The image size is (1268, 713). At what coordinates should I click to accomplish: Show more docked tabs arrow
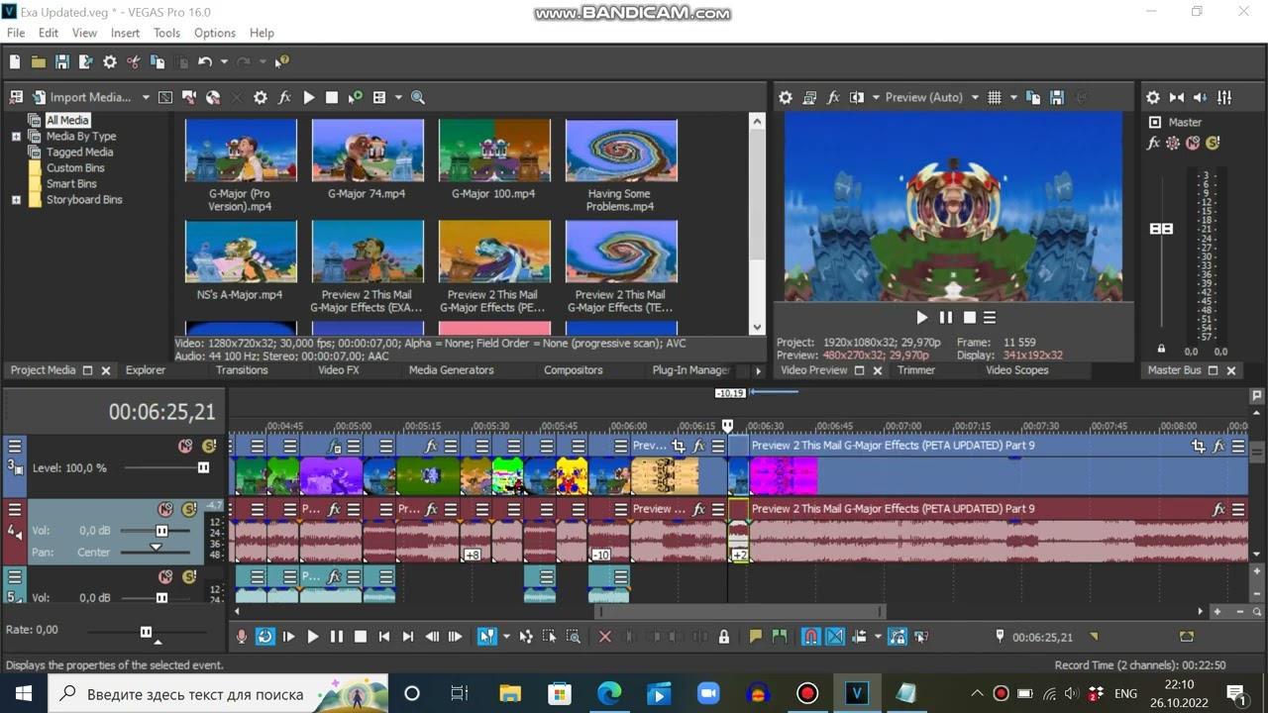[758, 370]
